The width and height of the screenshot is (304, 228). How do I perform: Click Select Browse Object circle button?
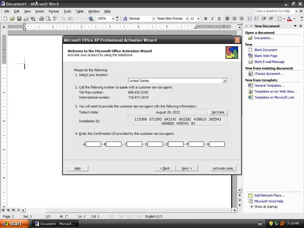(240, 200)
